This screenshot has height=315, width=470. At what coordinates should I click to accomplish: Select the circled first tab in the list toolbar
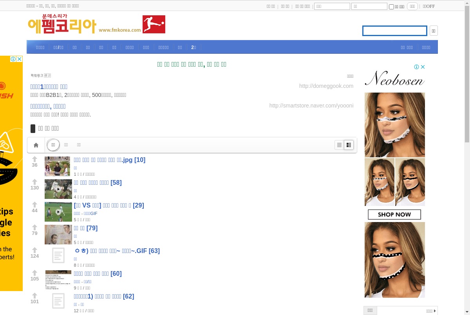click(x=53, y=145)
